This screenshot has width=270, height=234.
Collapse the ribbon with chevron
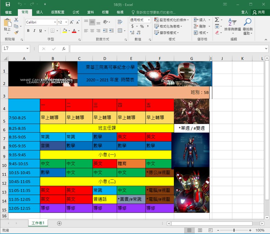coord(266,40)
